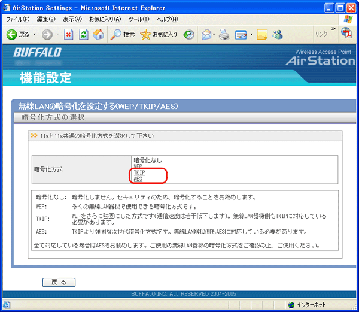The height and width of the screenshot is (312, 359).
Task: Open the ツール(T) menu
Action: (138, 19)
